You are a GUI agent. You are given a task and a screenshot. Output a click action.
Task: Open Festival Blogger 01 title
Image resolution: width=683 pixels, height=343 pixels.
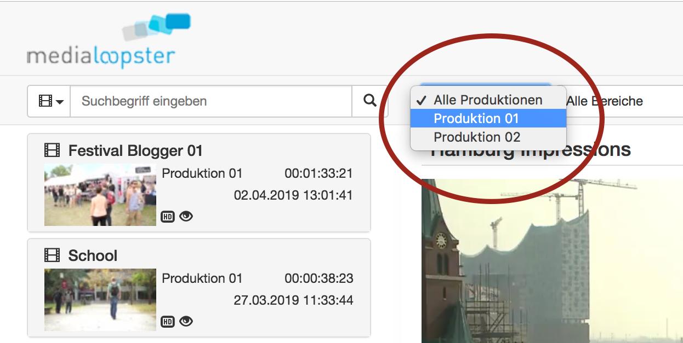click(135, 150)
